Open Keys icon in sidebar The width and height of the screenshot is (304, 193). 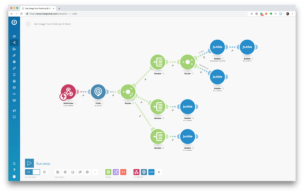coord(14,68)
